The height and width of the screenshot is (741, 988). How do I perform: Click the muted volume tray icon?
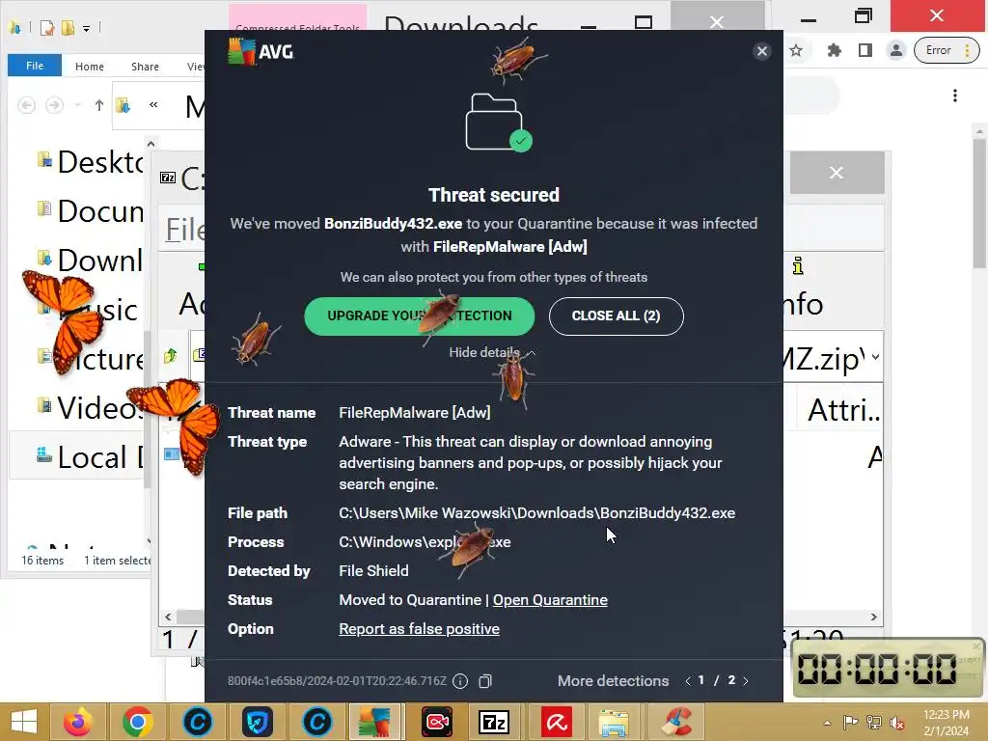[896, 723]
